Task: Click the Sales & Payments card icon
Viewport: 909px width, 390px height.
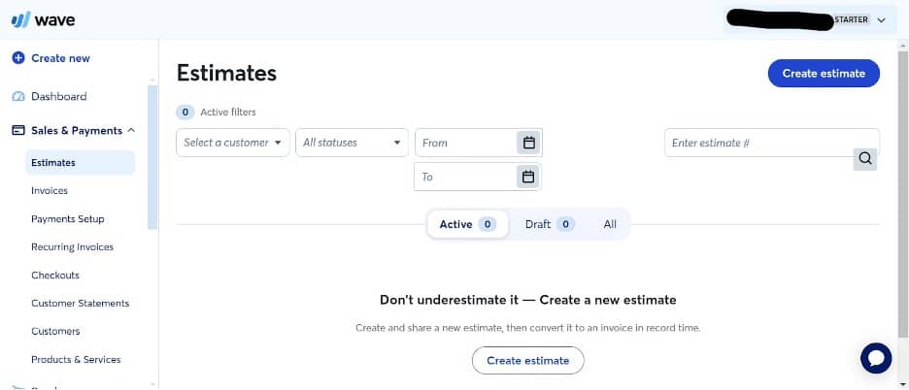Action: pyautogui.click(x=18, y=131)
